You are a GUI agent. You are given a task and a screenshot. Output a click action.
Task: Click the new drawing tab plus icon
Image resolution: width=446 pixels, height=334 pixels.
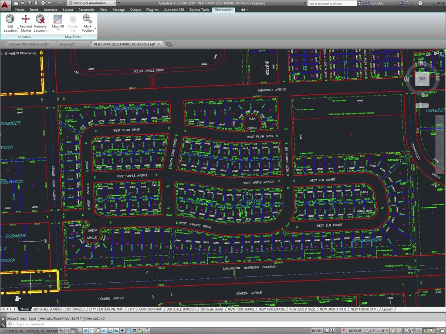[x=169, y=44]
